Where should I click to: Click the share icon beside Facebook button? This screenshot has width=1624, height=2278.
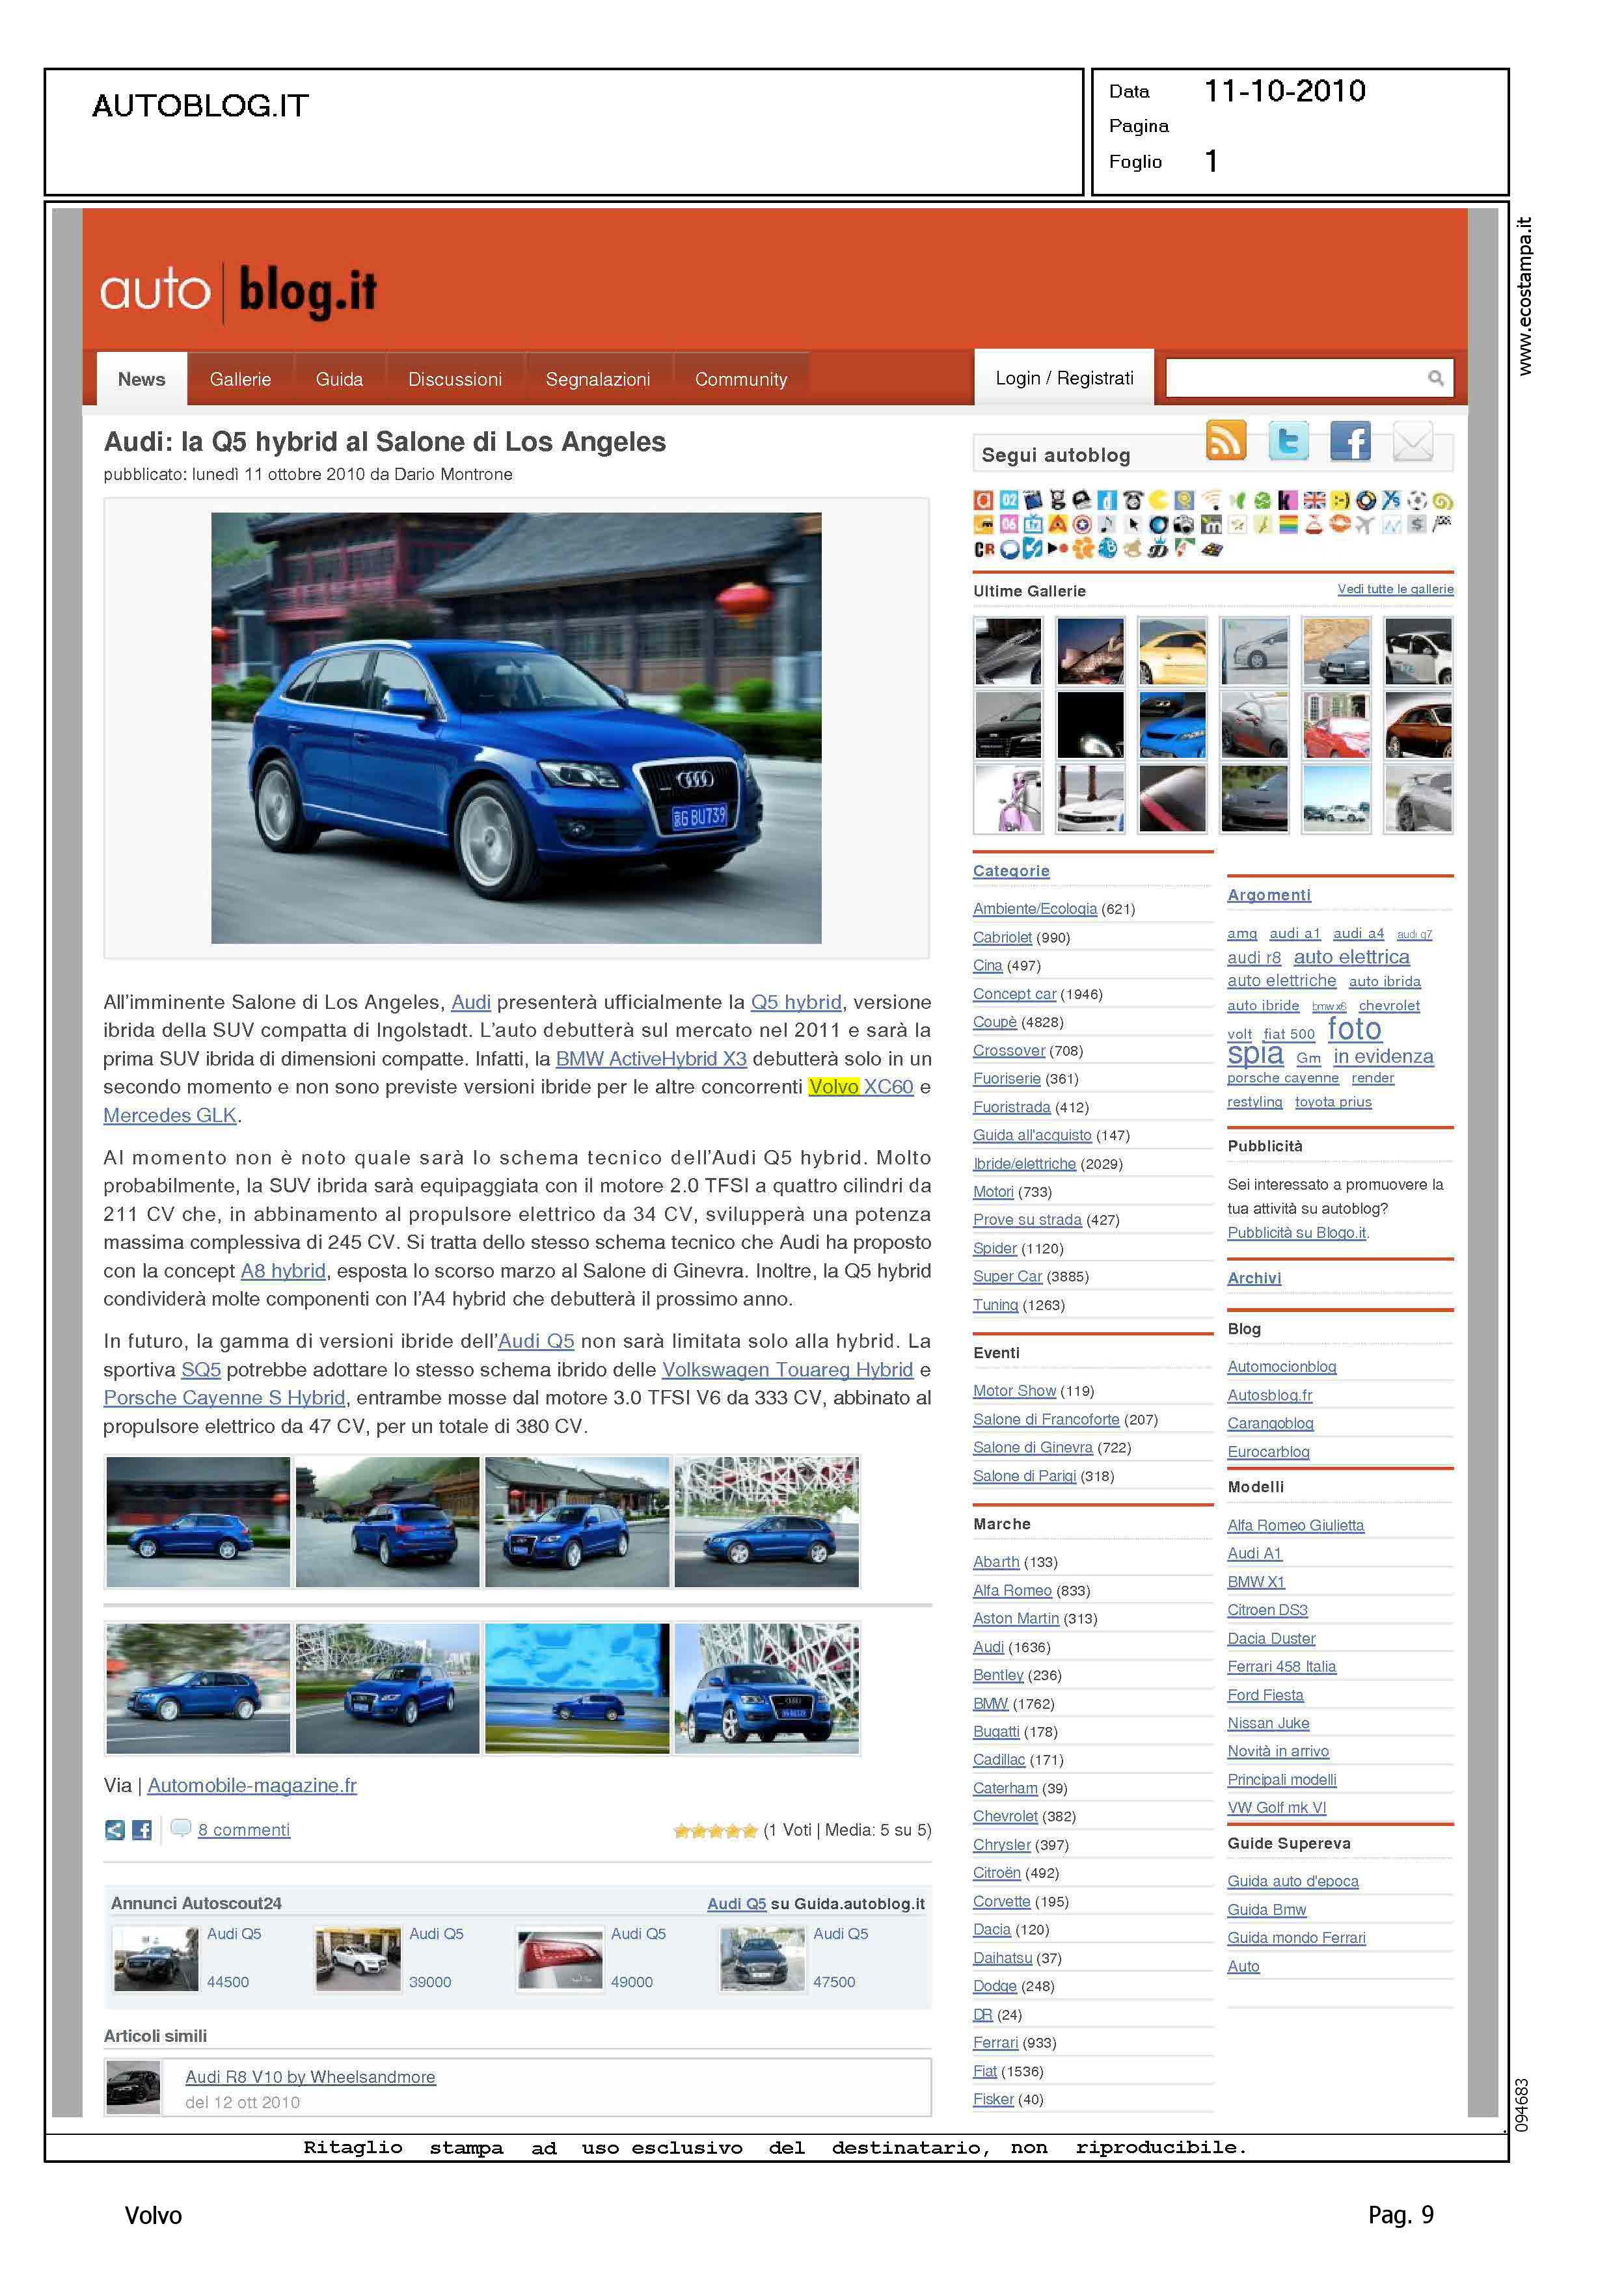[x=115, y=1830]
